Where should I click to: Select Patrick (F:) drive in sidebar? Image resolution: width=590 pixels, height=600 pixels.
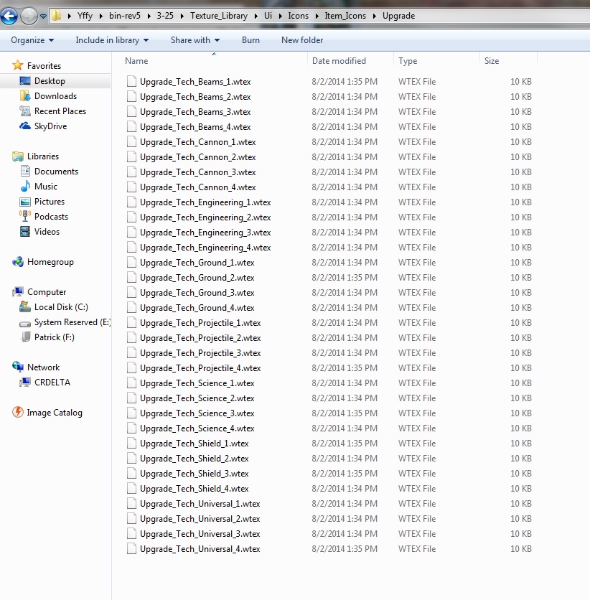54,337
